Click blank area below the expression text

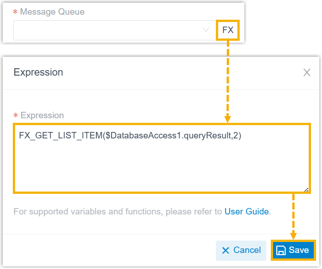(x=161, y=167)
